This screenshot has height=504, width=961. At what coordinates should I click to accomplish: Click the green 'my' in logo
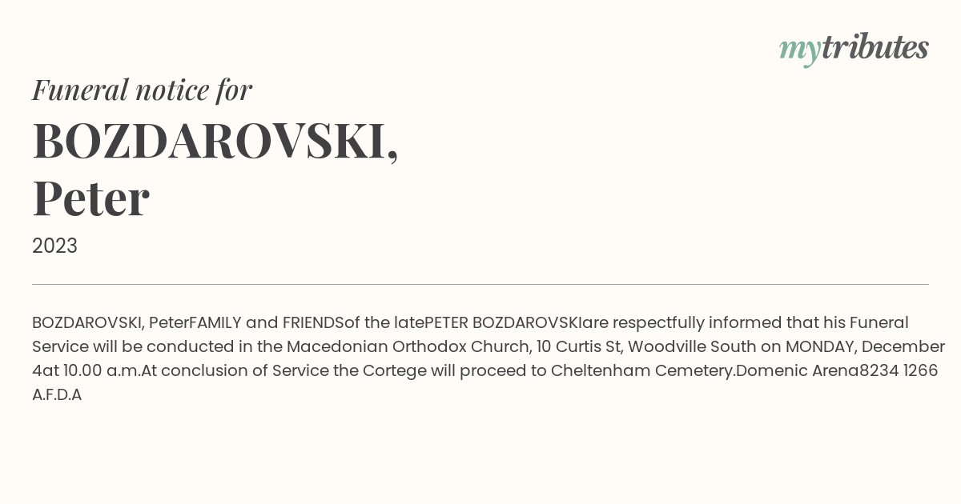point(800,51)
